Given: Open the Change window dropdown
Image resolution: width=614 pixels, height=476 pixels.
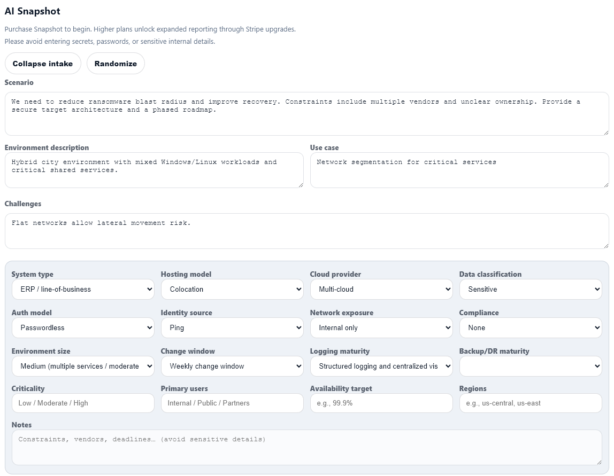Looking at the screenshot, I should tap(232, 366).
